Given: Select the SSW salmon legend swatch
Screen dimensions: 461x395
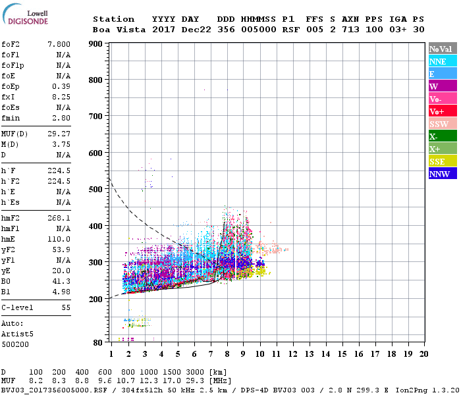Looking at the screenshot, I should 443,124.
